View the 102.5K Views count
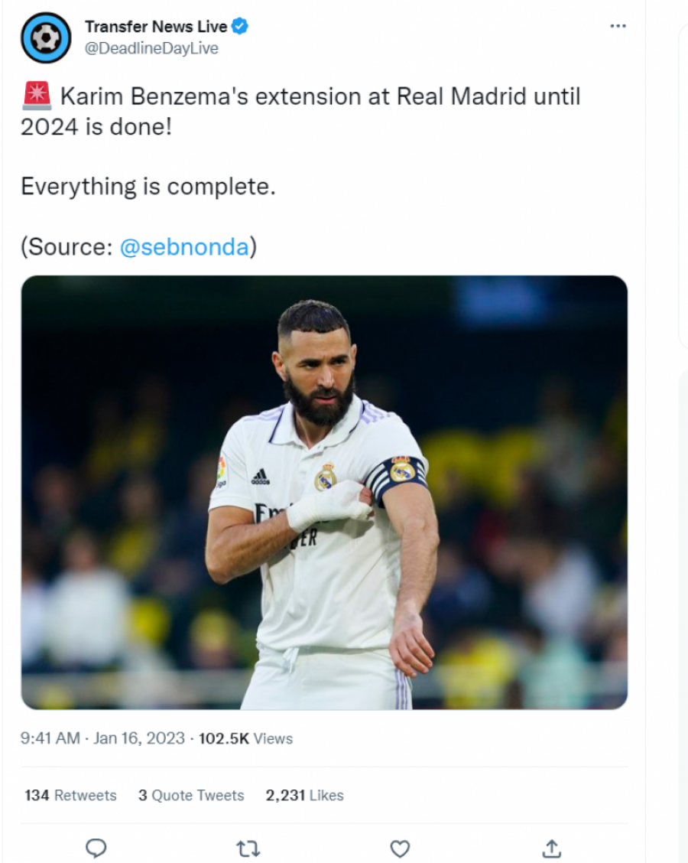This screenshot has height=863, width=688. click(245, 738)
